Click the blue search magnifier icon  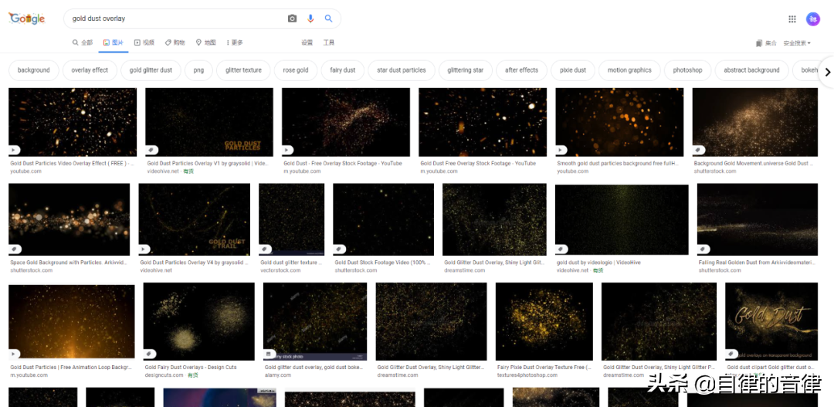coord(329,19)
